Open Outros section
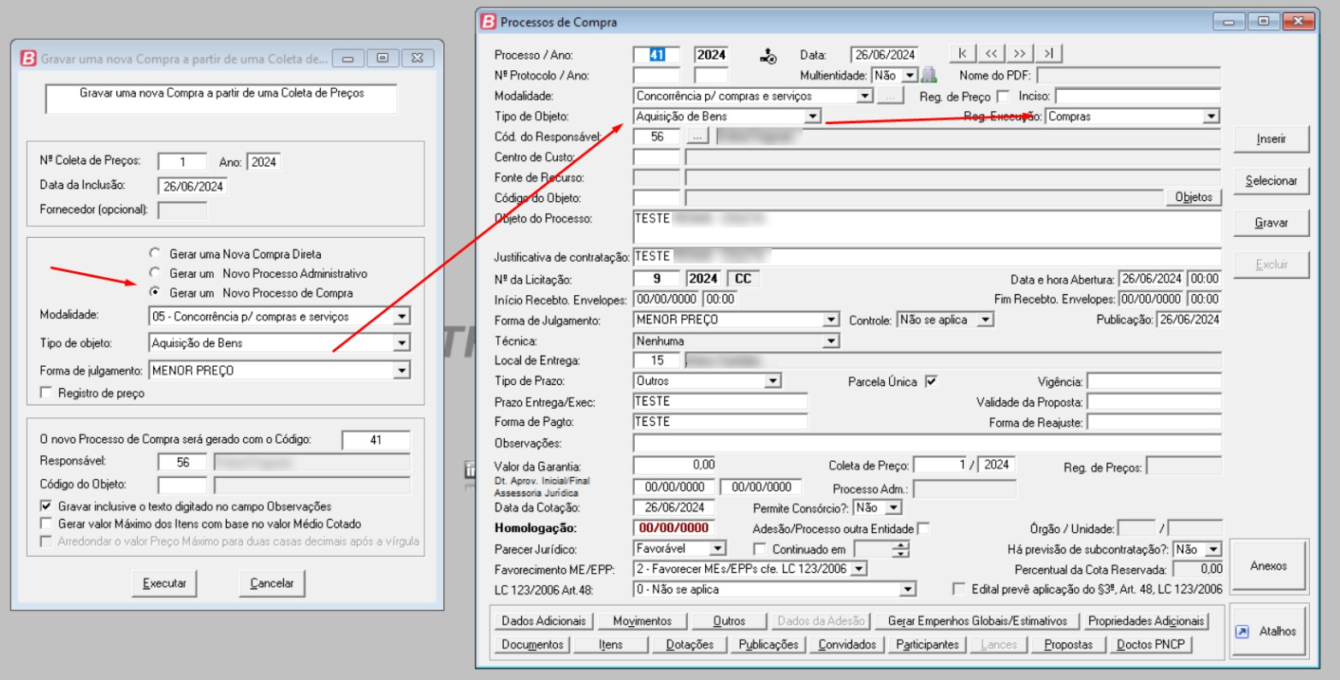This screenshot has width=1340, height=680. (x=730, y=621)
